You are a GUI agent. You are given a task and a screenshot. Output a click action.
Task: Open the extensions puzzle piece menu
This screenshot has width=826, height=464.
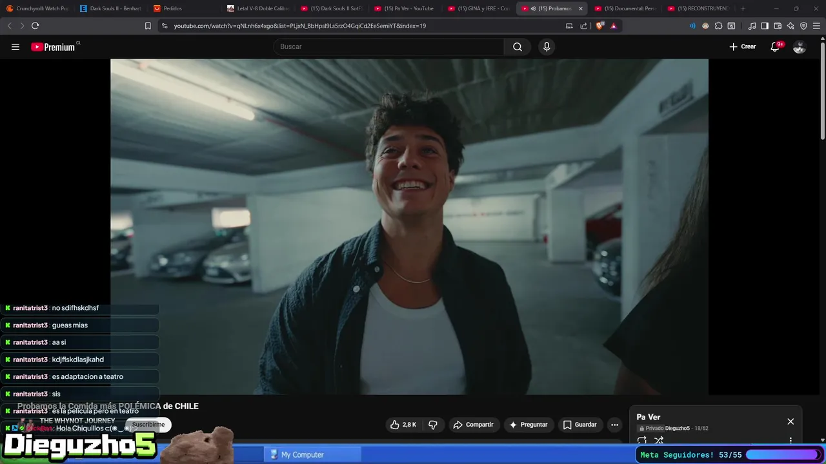(x=718, y=26)
